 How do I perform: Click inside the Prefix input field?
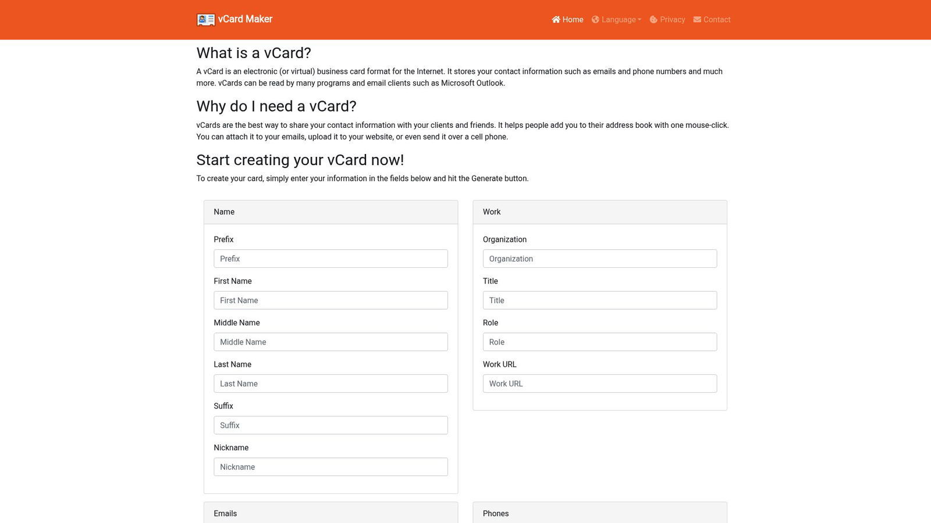point(331,258)
